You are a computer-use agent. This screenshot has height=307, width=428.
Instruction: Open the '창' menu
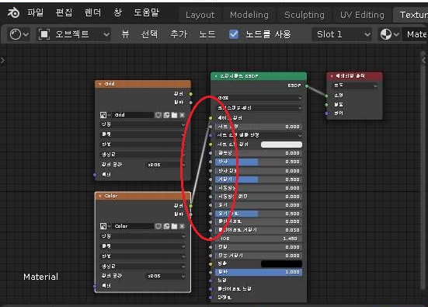[117, 12]
